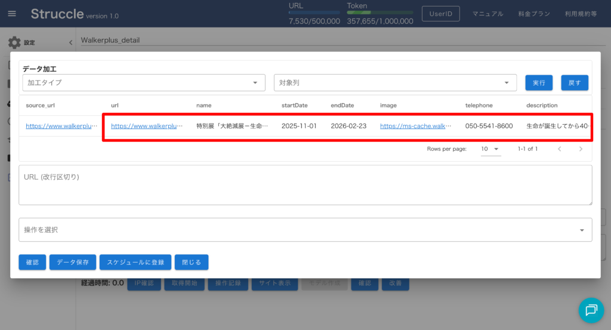Go to next page arrow in table
The height and width of the screenshot is (330, 611).
tap(581, 149)
